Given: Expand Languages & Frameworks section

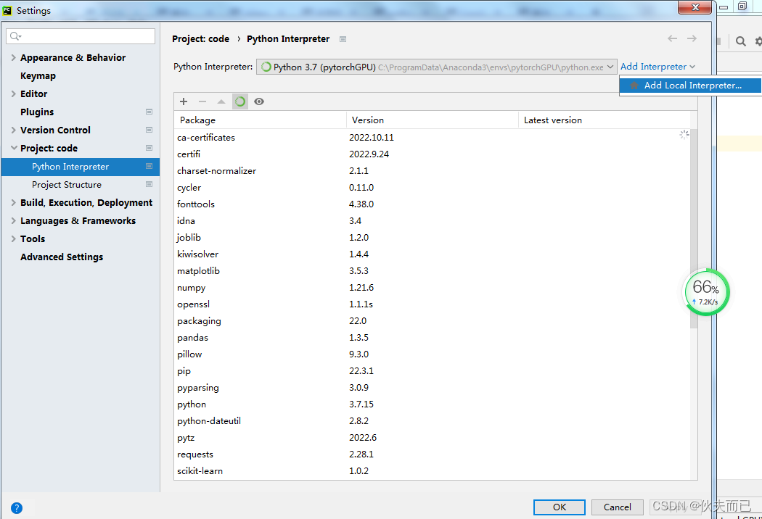Looking at the screenshot, I should [13, 220].
